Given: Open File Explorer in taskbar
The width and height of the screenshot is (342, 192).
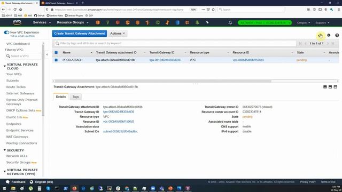Looking at the screenshot, I should pos(13,188).
